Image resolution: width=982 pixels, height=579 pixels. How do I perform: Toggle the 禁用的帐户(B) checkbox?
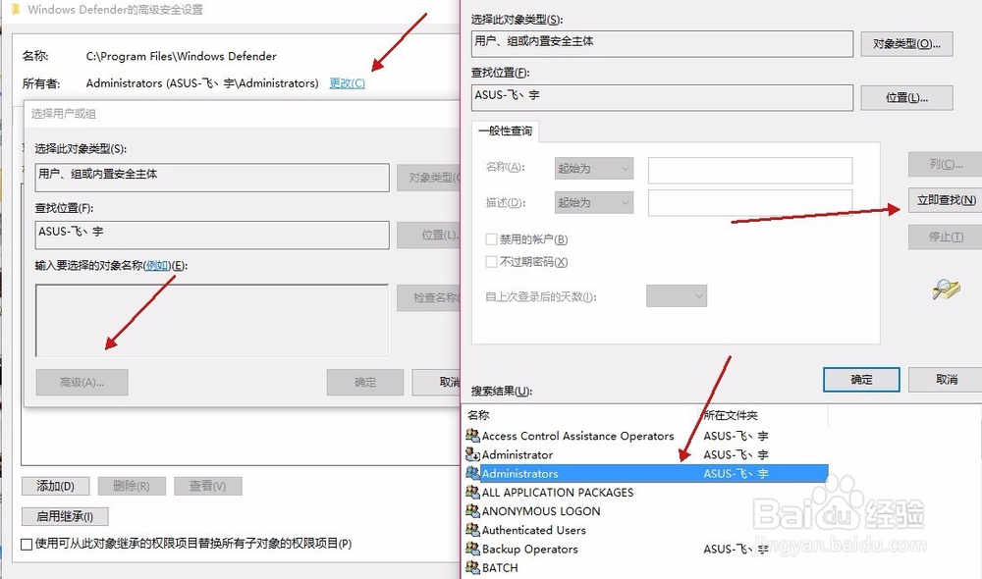point(492,239)
